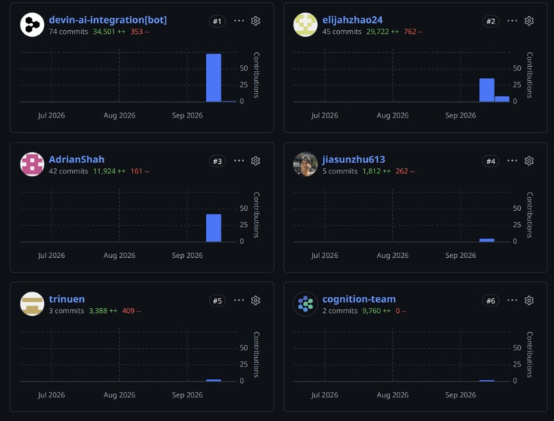554x421 pixels.
Task: Open gear settings on cognition-team card
Action: point(529,301)
